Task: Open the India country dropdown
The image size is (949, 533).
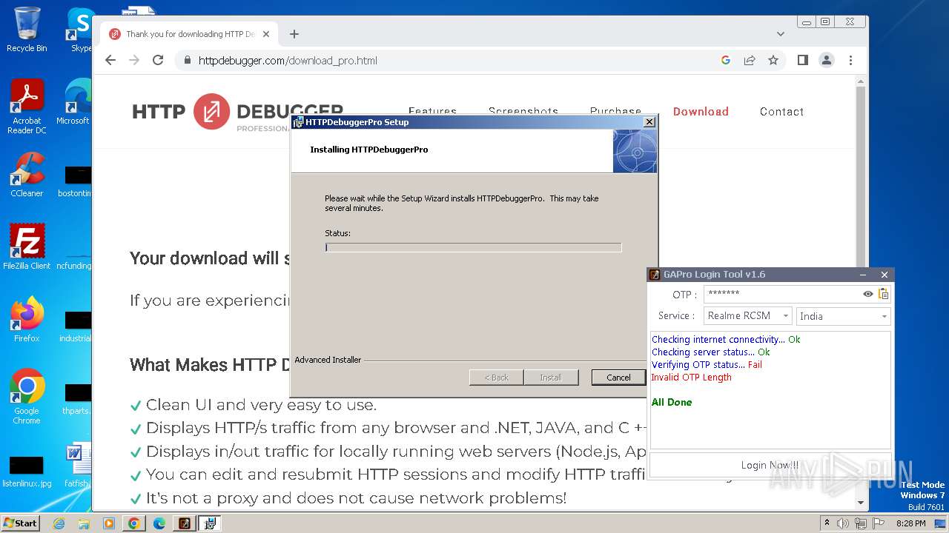Action: point(844,316)
